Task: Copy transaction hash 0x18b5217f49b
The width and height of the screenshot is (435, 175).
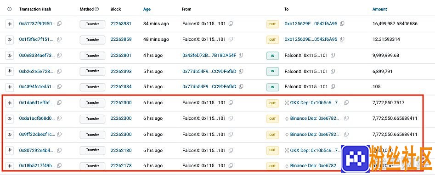Action: click(x=59, y=165)
